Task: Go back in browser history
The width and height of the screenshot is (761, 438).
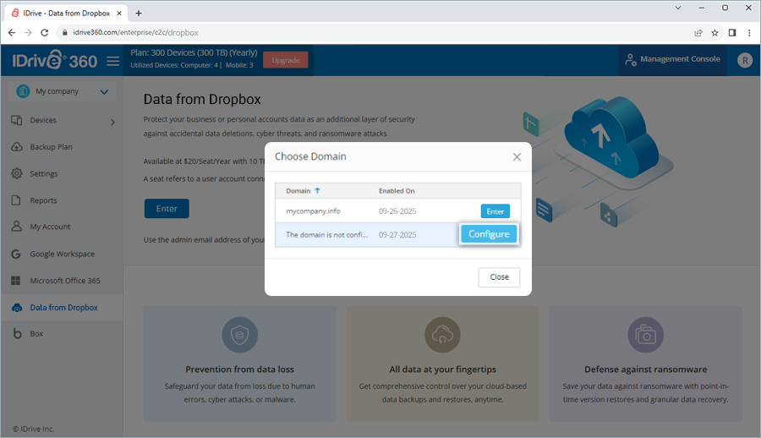Action: (x=12, y=32)
